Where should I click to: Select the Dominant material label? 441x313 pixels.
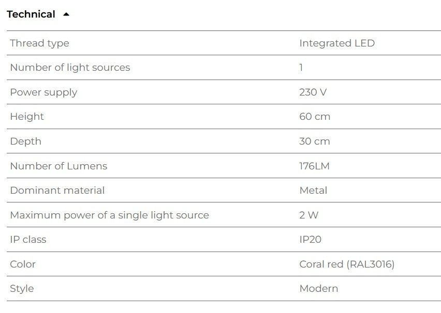pos(57,190)
